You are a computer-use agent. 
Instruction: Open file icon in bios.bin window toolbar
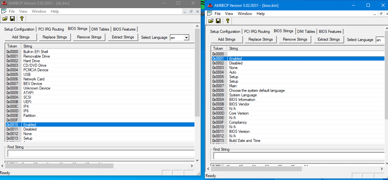pyautogui.click(x=211, y=21)
